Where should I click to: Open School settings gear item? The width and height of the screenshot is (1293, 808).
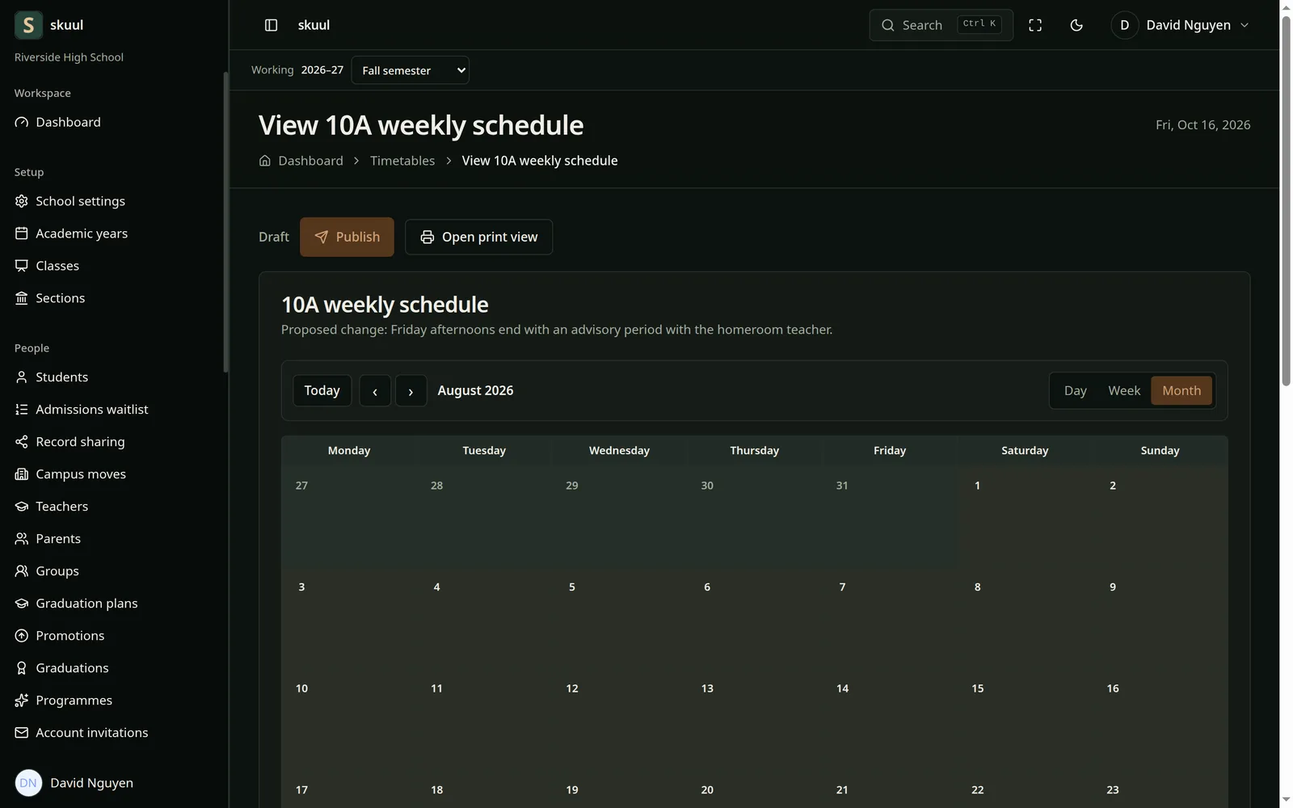click(113, 201)
